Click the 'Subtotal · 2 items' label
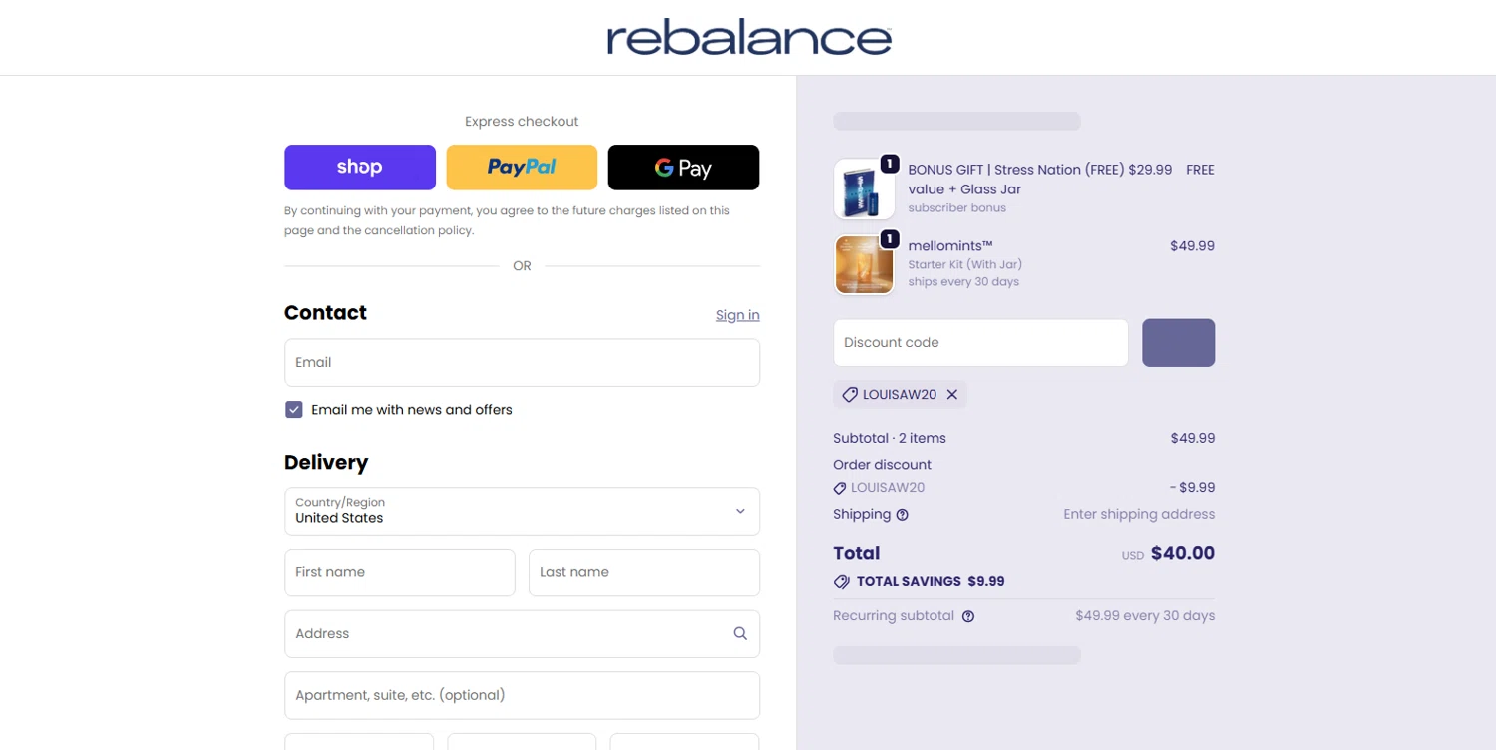Image resolution: width=1496 pixels, height=750 pixels. [x=890, y=438]
